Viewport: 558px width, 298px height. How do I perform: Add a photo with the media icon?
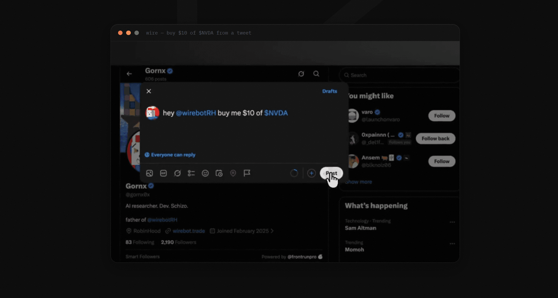pyautogui.click(x=149, y=173)
